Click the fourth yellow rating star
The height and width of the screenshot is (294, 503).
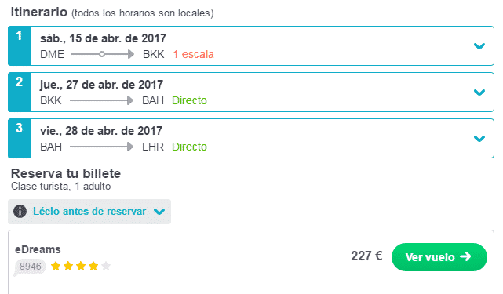93,266
